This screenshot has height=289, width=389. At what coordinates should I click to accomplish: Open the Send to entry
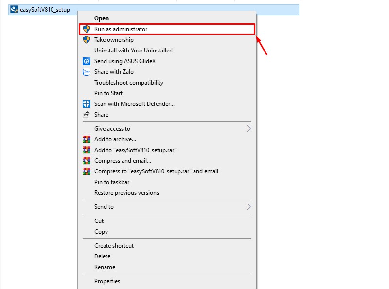tap(167, 207)
